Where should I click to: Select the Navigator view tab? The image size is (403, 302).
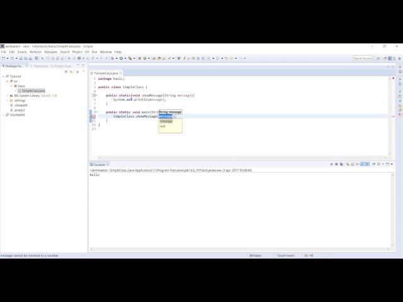(40, 66)
